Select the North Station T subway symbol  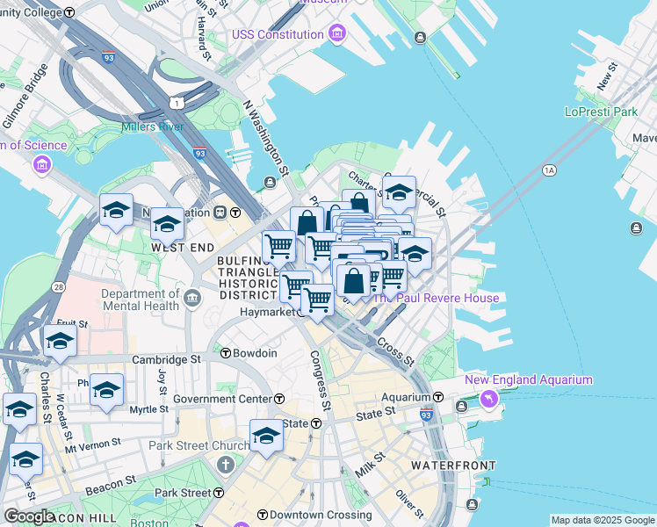coord(235,213)
